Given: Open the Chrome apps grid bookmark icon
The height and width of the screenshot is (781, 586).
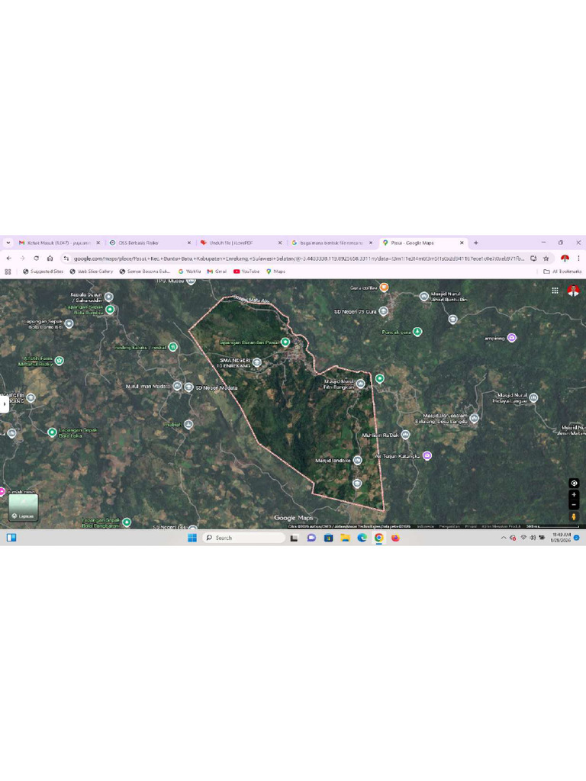Looking at the screenshot, I should point(8,272).
